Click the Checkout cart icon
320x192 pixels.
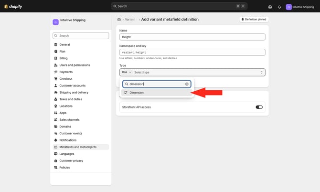55,79
